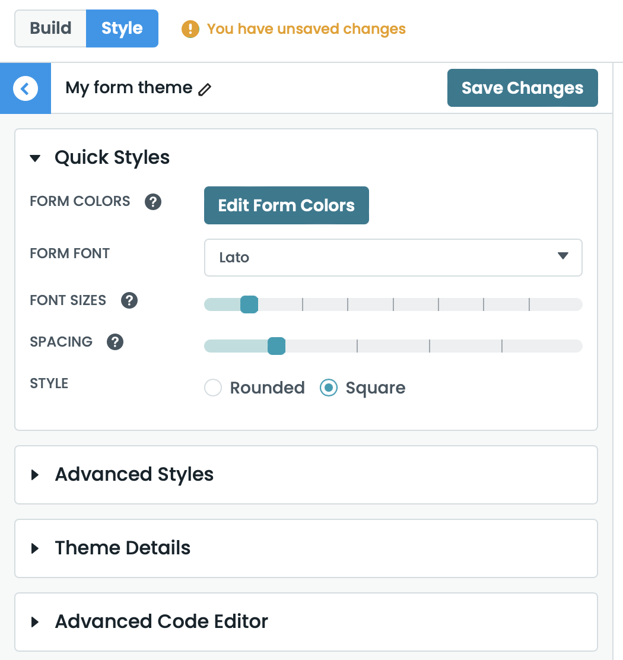Viewport: 623px width, 660px height.
Task: Click the Font Sizes slider handle
Action: coord(249,304)
